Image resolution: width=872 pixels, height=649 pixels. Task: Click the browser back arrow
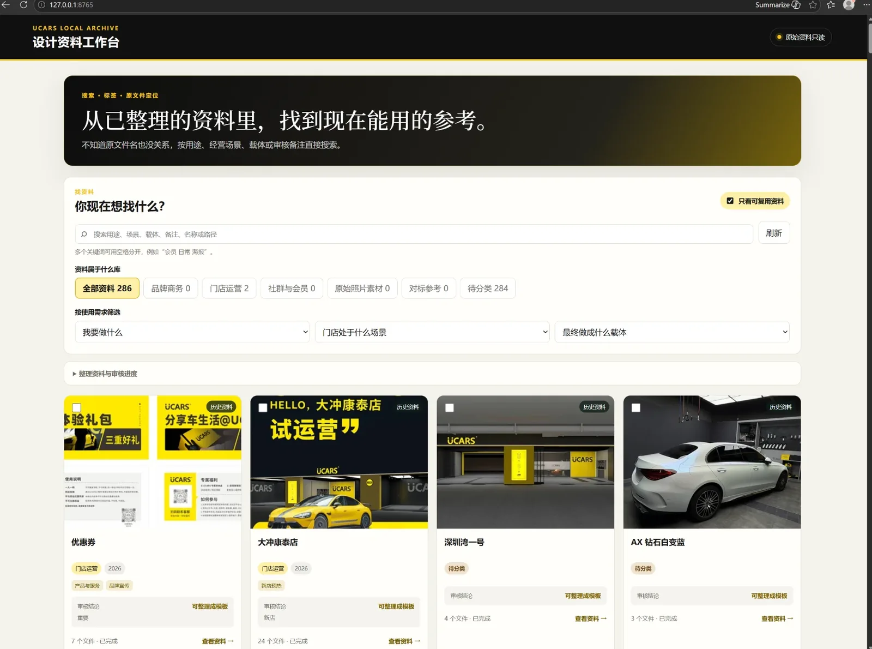point(5,5)
